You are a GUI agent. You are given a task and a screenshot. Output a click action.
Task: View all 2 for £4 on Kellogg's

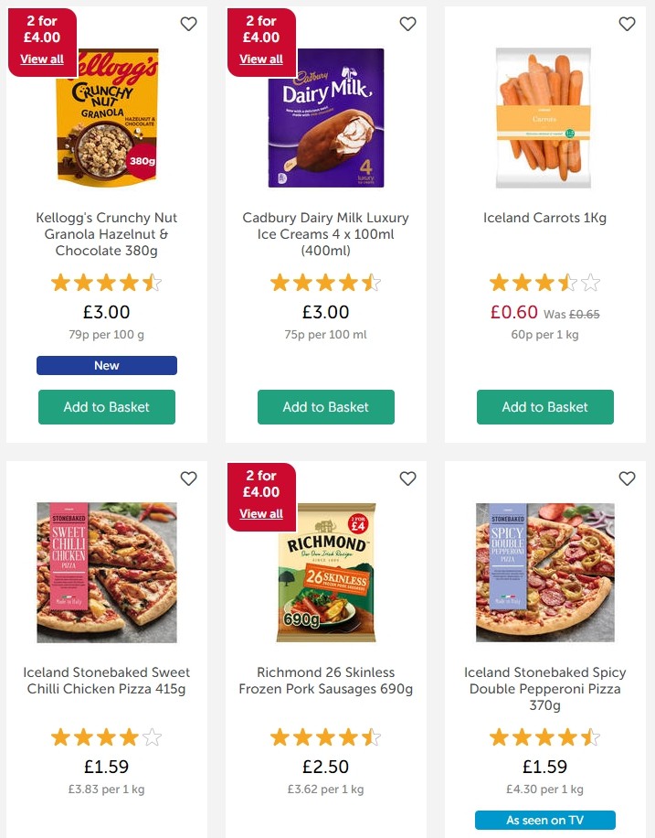point(42,59)
